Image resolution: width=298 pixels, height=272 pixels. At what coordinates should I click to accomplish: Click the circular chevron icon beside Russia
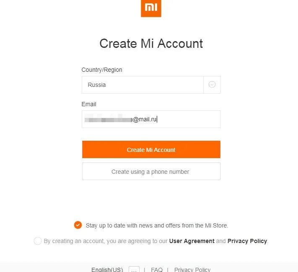pyautogui.click(x=212, y=84)
